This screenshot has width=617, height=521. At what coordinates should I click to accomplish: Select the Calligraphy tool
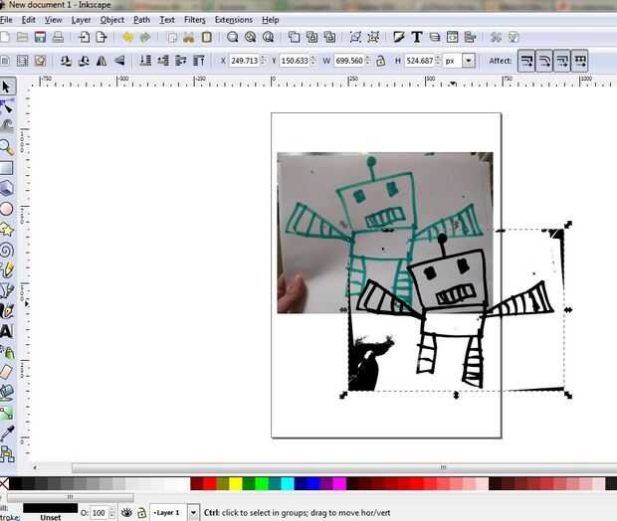tap(6, 310)
